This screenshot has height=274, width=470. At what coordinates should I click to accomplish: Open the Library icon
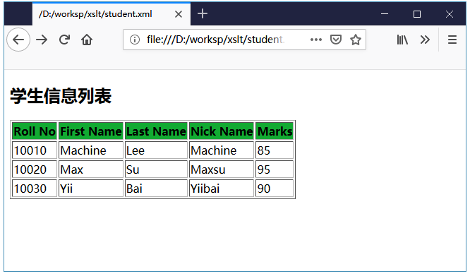click(402, 40)
